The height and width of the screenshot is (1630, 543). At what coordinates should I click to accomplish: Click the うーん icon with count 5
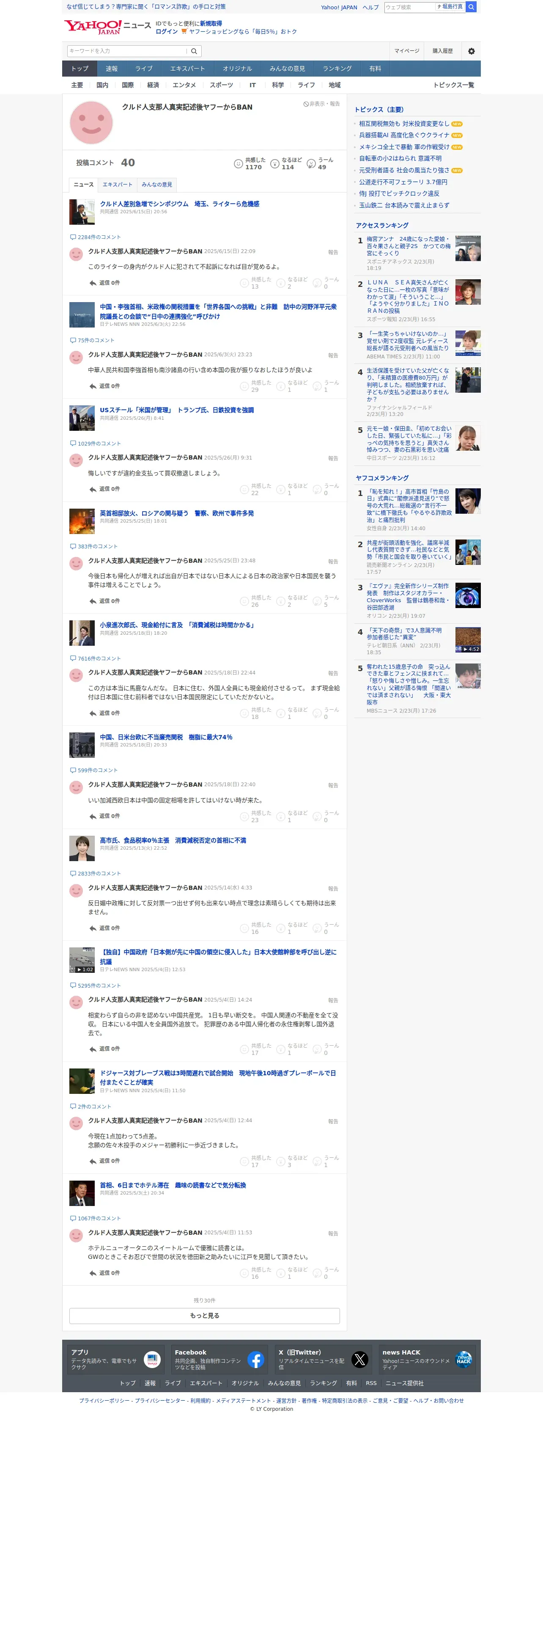point(317,602)
